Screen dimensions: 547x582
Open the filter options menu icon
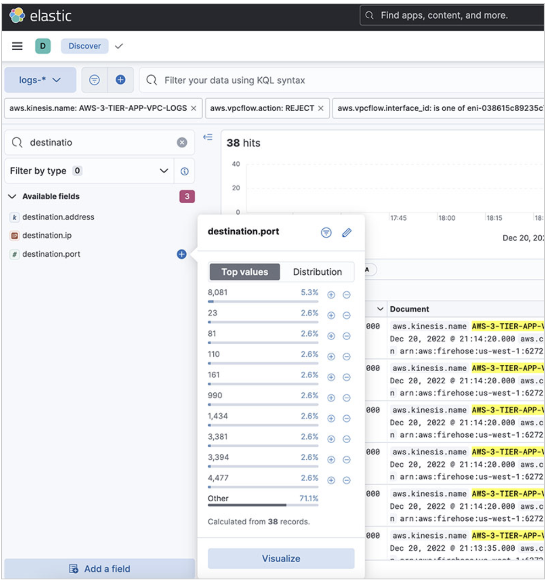click(x=94, y=80)
